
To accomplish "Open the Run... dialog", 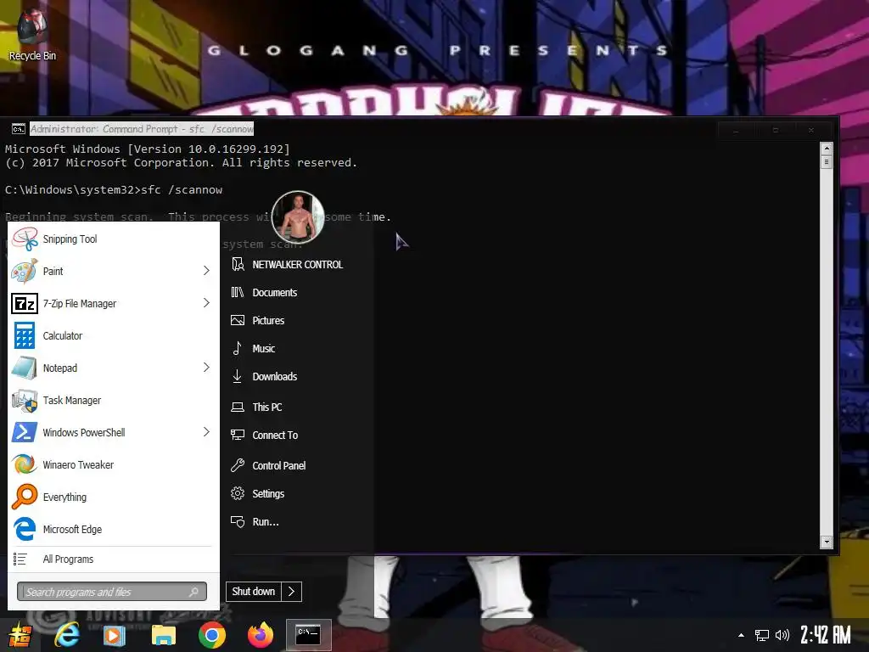I will coord(255,522).
